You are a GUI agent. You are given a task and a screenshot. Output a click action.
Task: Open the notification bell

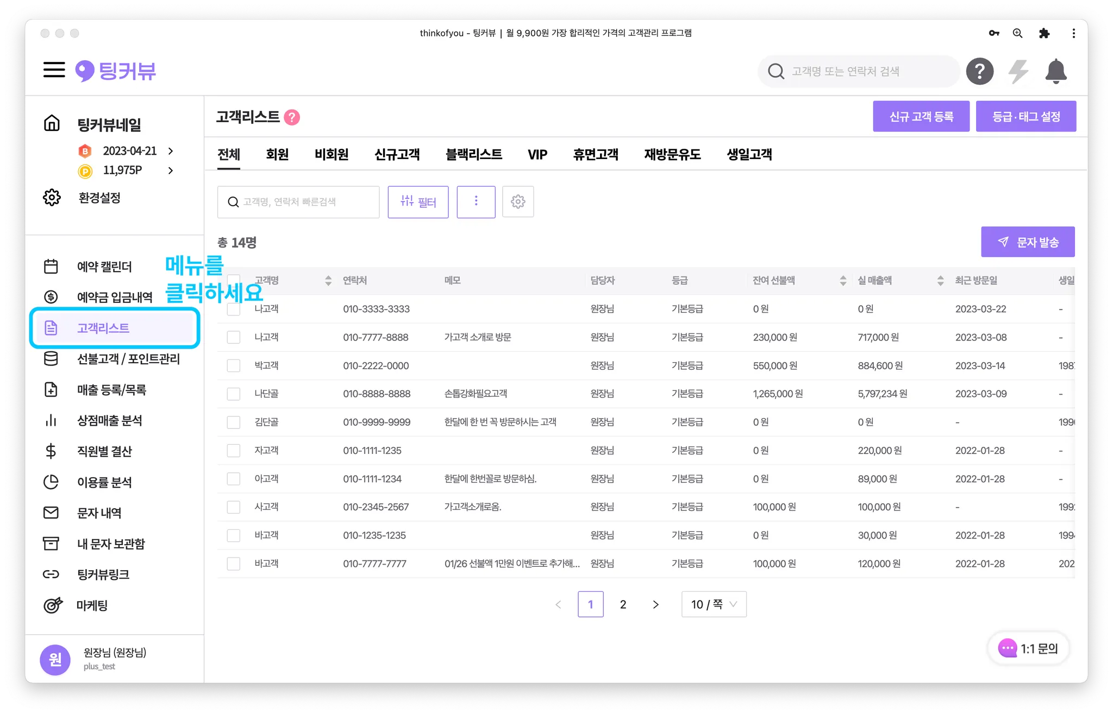[x=1055, y=71]
